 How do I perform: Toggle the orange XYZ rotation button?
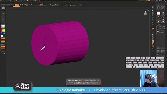coord(153,28)
